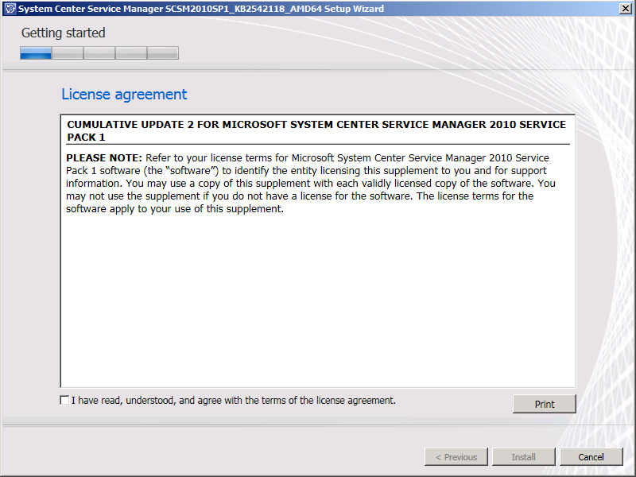636x477 pixels.
Task: Click the 'Getting started' heading text
Action: click(64, 33)
